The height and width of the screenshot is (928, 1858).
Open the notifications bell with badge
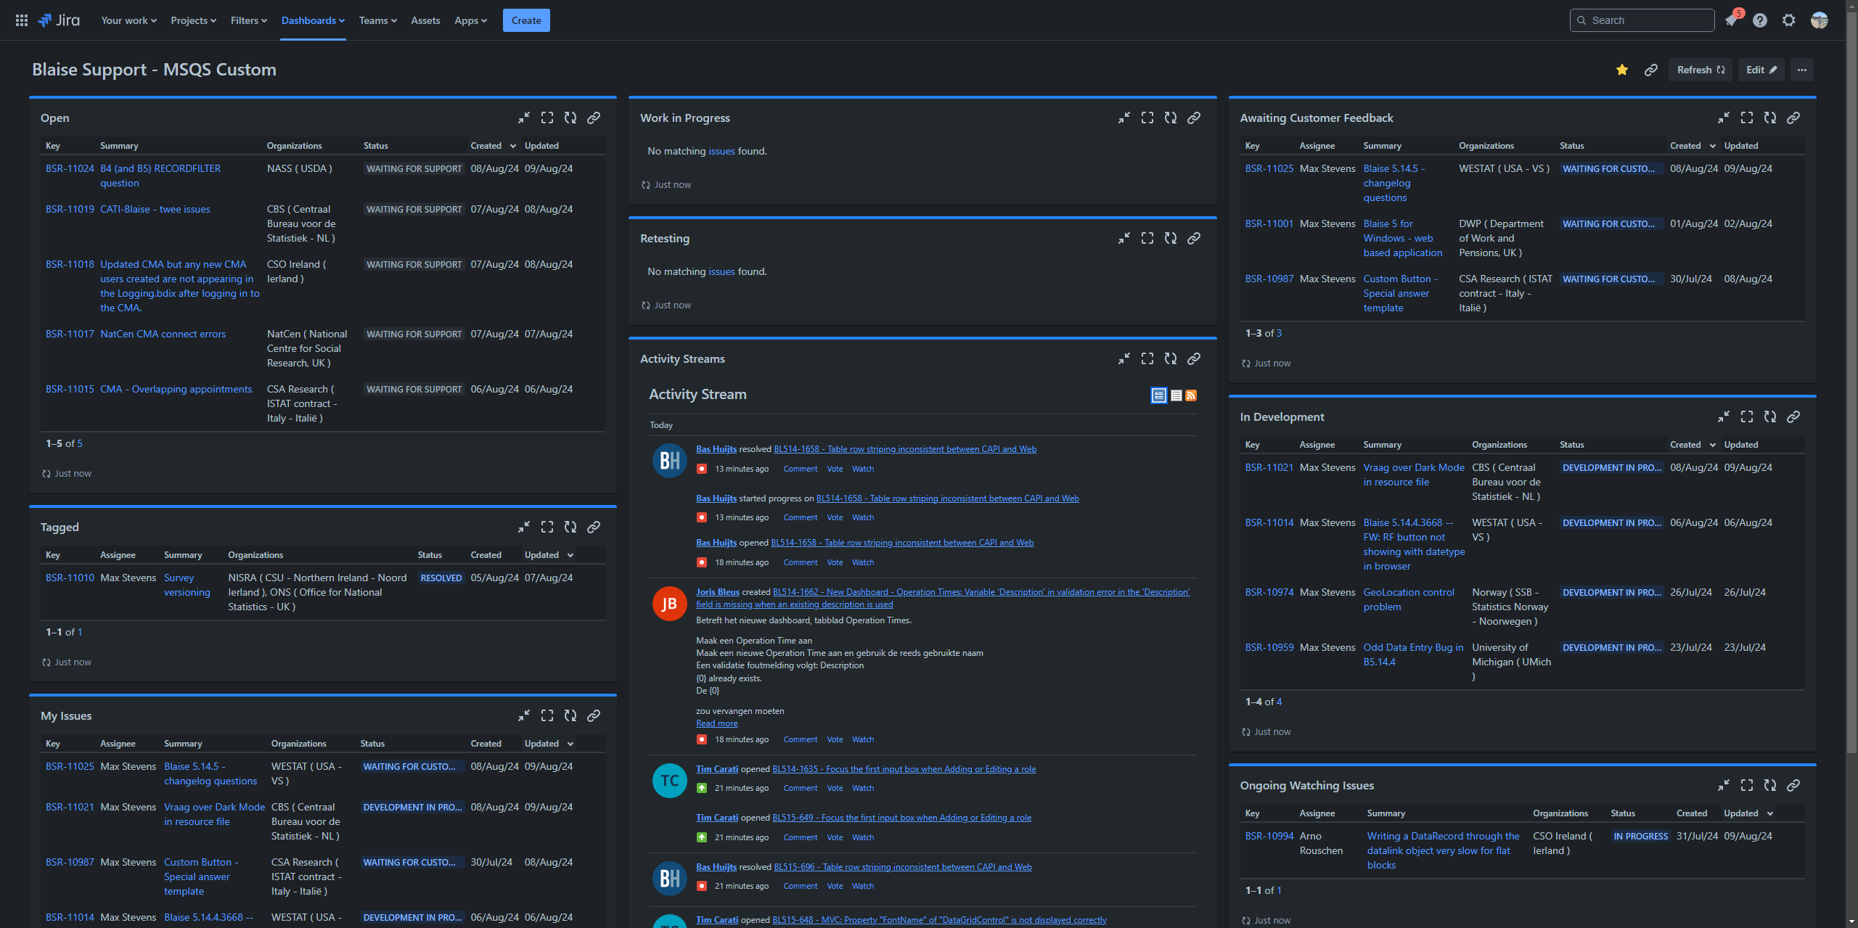pos(1731,20)
